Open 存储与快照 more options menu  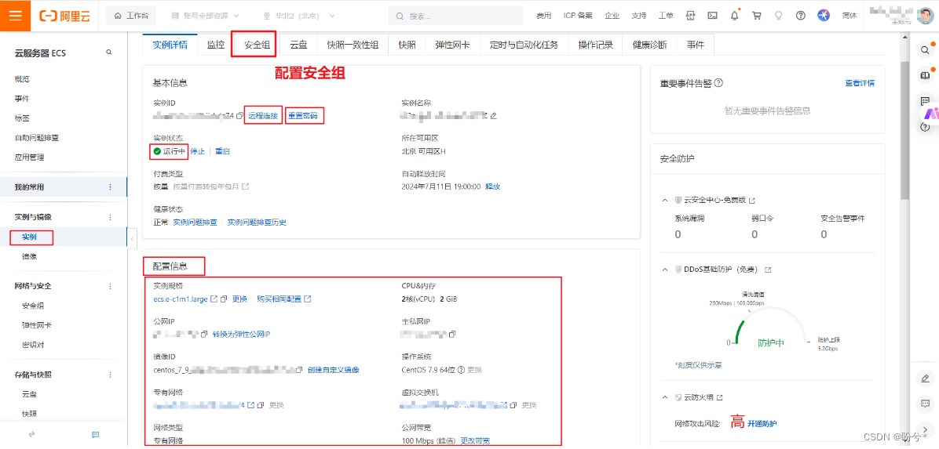[x=110, y=375]
